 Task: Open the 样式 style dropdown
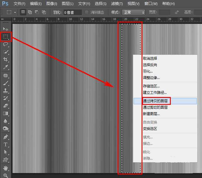pyautogui.click(x=133, y=12)
